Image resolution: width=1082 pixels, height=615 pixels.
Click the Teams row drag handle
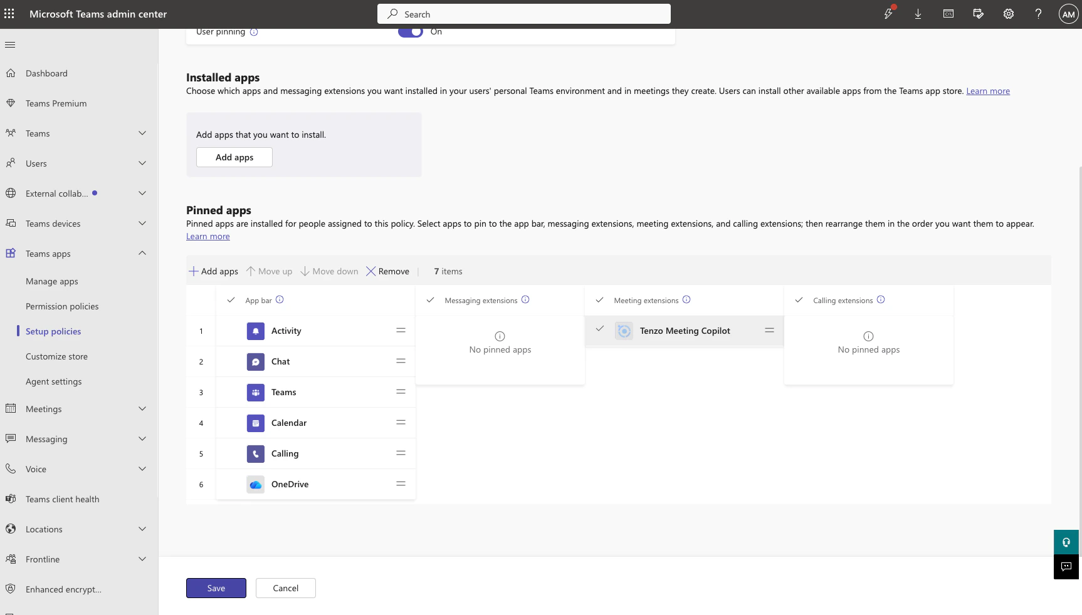(401, 391)
